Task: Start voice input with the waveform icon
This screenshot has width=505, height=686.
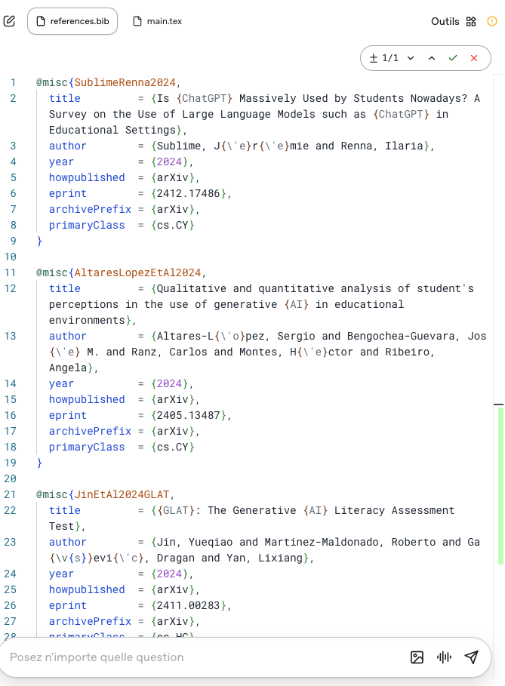Action: tap(444, 657)
